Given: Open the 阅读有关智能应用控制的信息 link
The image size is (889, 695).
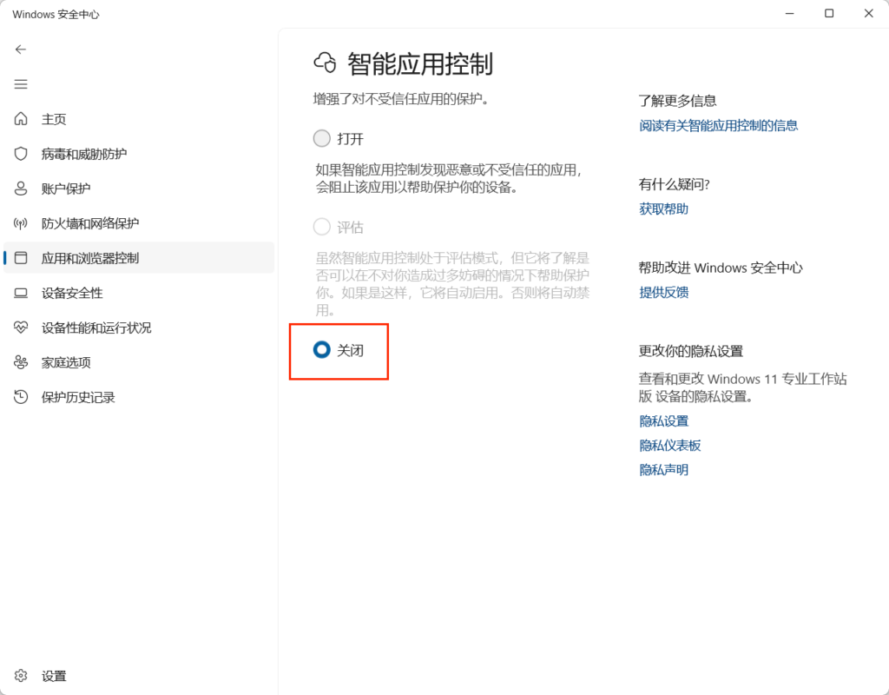Looking at the screenshot, I should coord(718,125).
